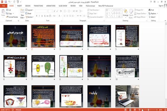Switch to Reading View icon
Screen dimensions: 167x111
click(x=135, y=110)
